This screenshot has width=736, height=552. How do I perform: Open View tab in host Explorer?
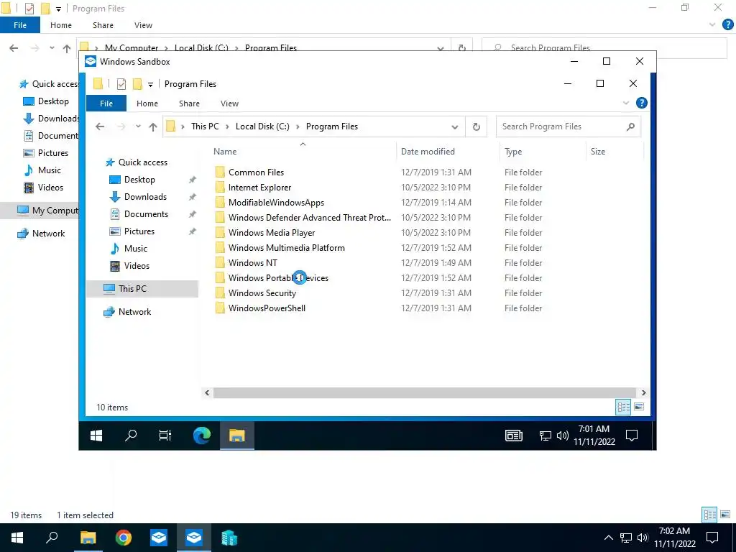pos(143,25)
